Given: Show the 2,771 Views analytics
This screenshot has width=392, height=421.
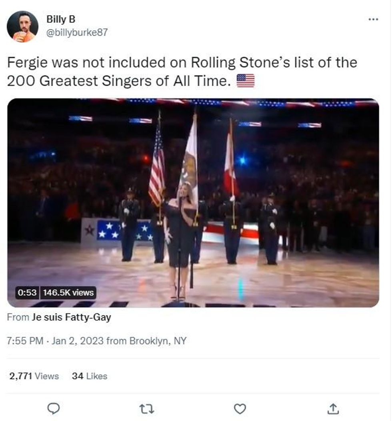Looking at the screenshot, I should (x=34, y=376).
